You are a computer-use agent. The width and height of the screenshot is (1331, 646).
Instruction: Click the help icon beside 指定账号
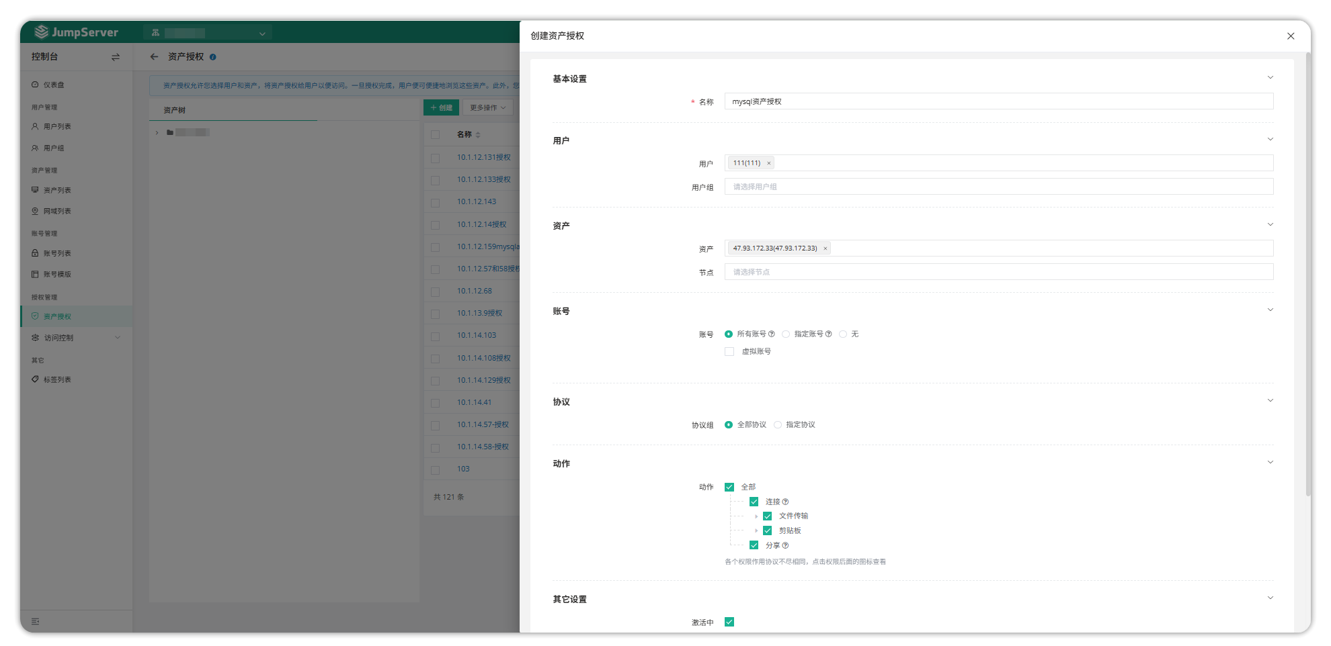828,334
